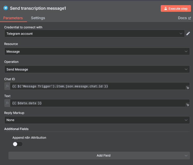The width and height of the screenshot is (193, 165).
Task: Open the Operation Send Message dropdown
Action: [x=97, y=69]
